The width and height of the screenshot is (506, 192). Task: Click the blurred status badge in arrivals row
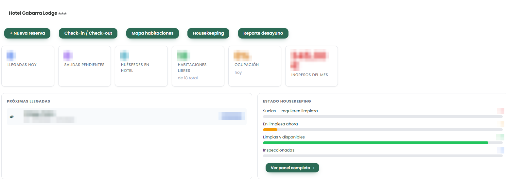point(232,116)
